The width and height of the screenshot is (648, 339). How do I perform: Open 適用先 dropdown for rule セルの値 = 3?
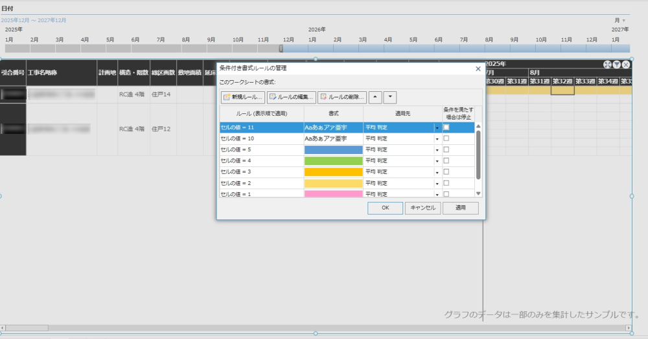click(x=437, y=172)
